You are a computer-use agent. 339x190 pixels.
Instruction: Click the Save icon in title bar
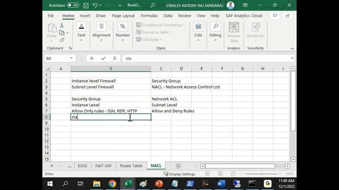86,5
